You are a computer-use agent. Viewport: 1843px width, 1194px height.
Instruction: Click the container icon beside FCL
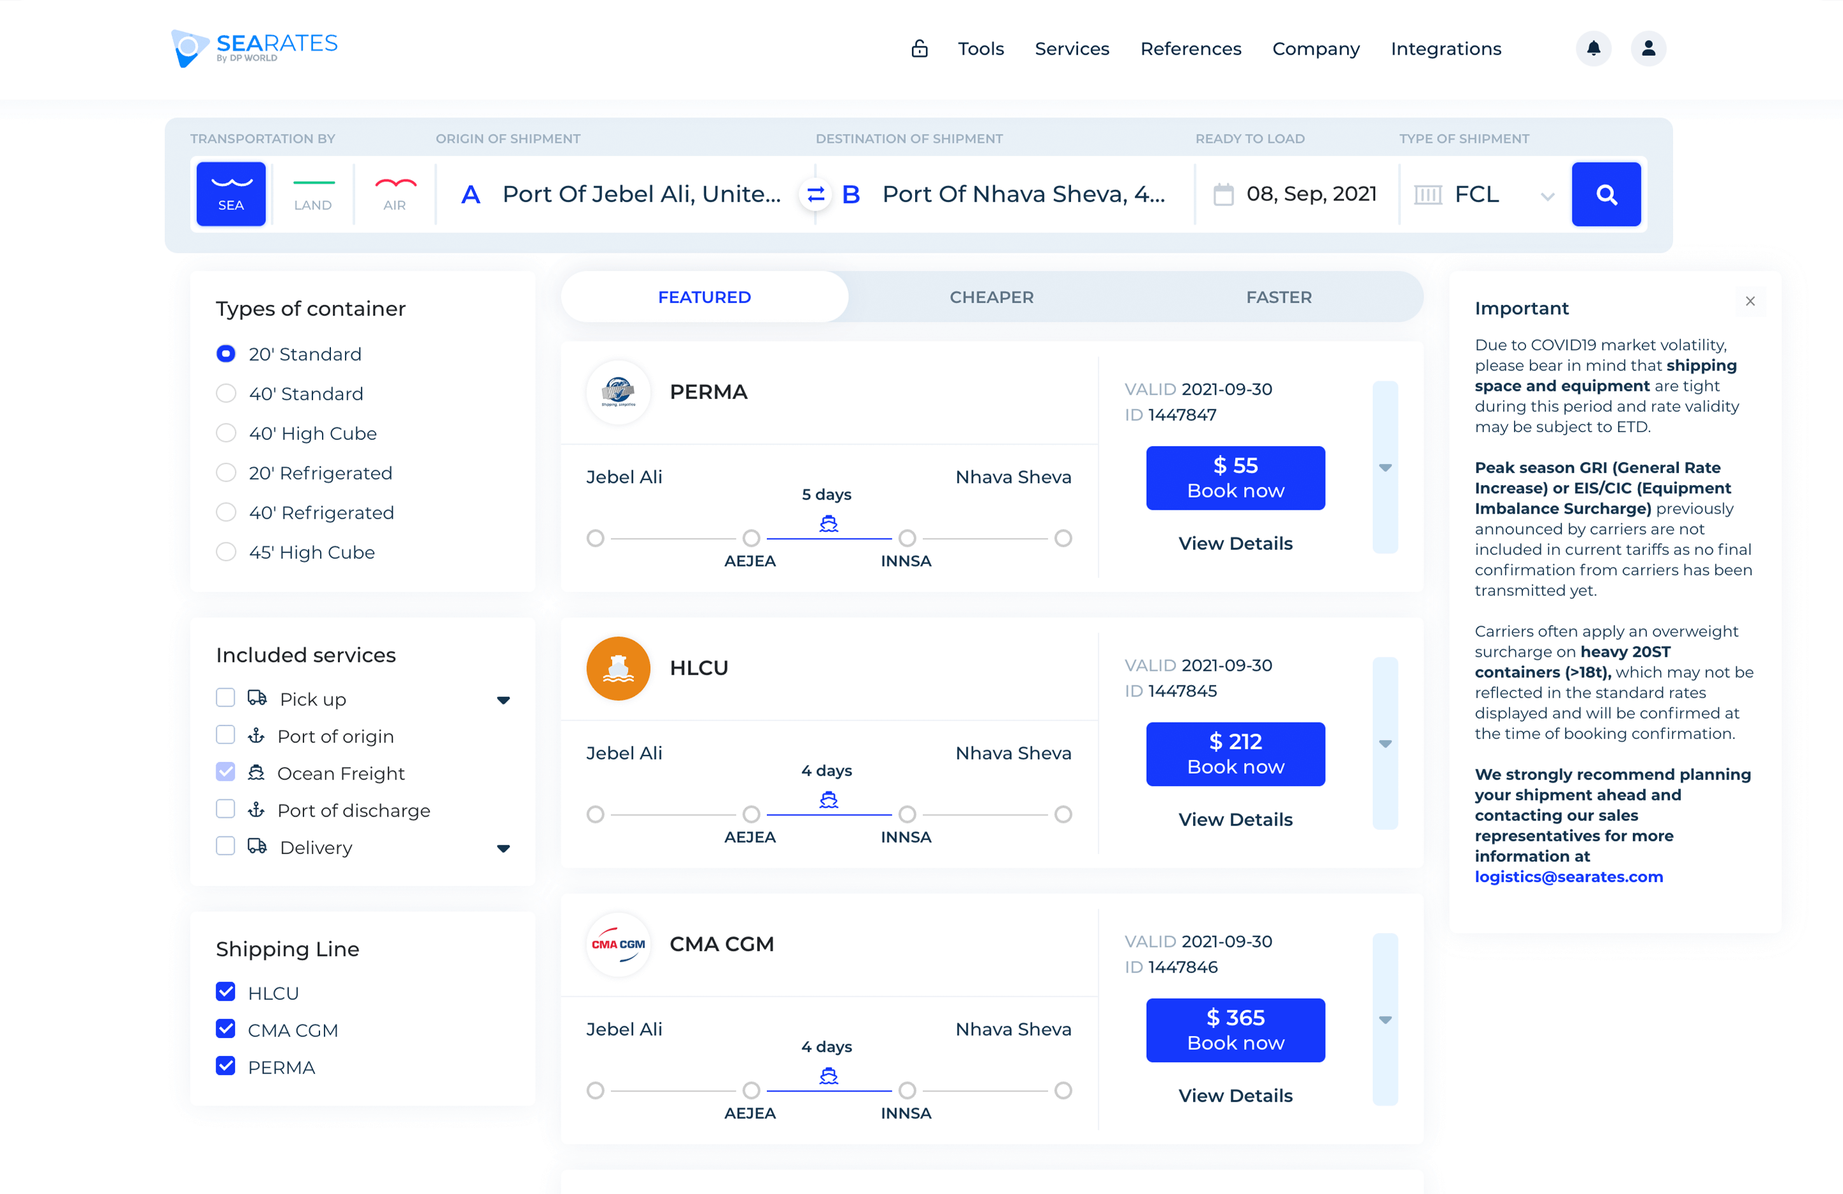[1428, 194]
